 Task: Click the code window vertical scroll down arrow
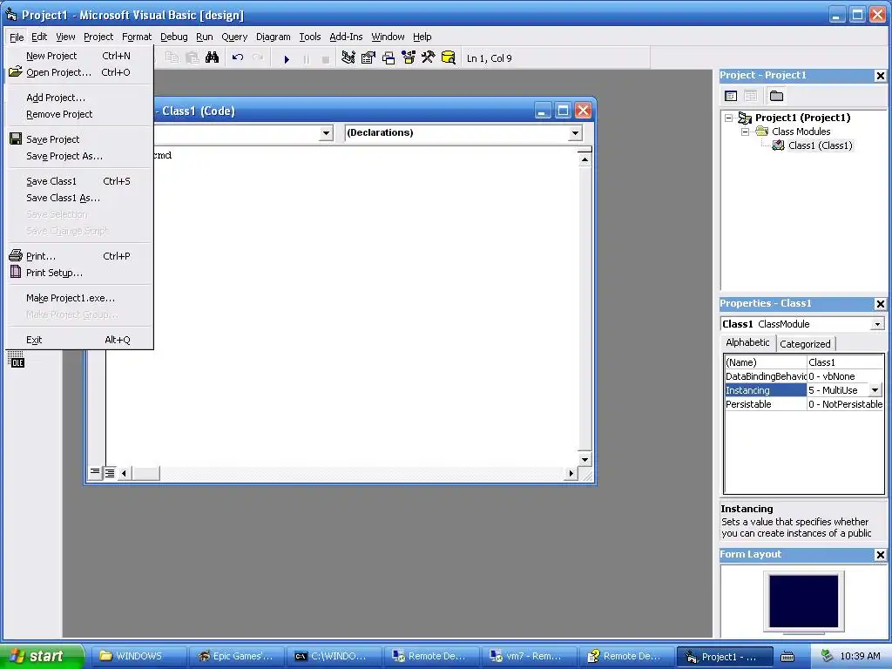(585, 459)
